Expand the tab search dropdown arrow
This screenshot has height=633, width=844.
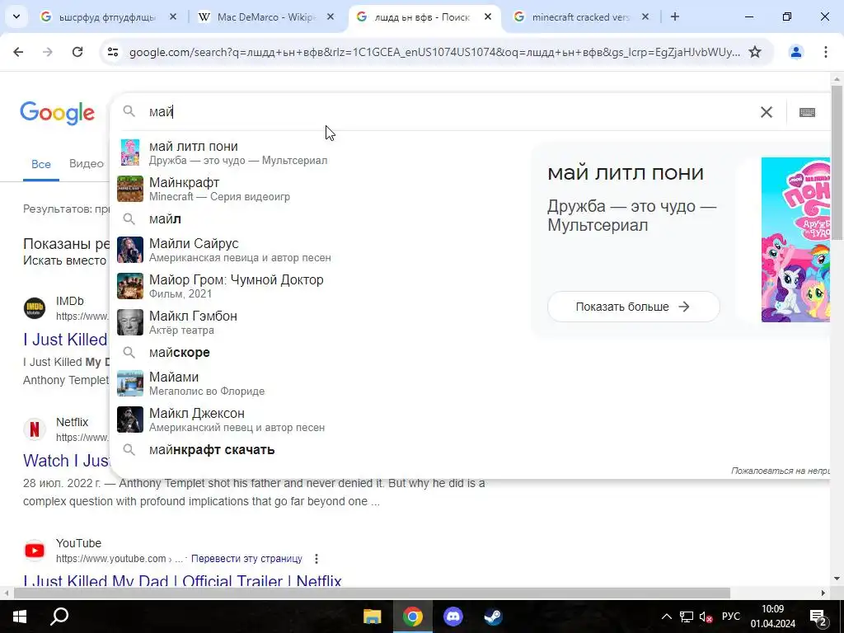[x=16, y=16]
